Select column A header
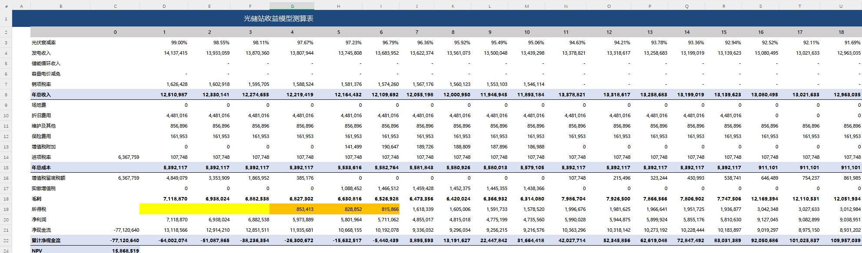The height and width of the screenshot is (253, 862). (x=21, y=6)
